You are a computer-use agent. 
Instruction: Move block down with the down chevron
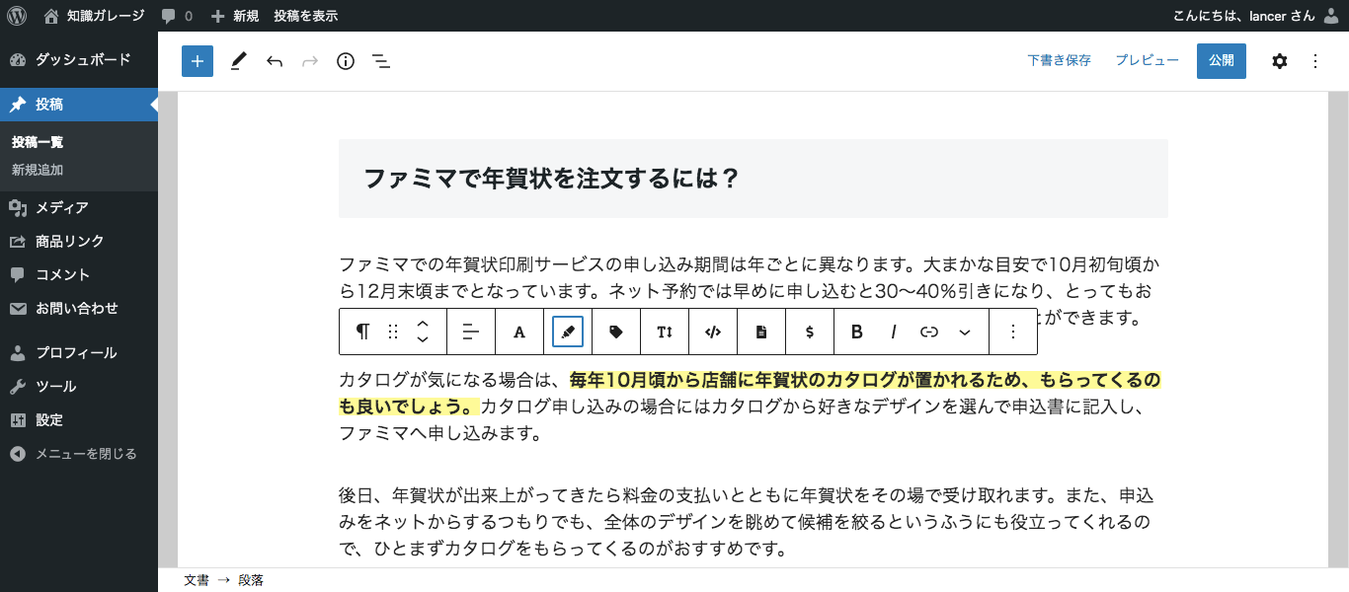423,339
